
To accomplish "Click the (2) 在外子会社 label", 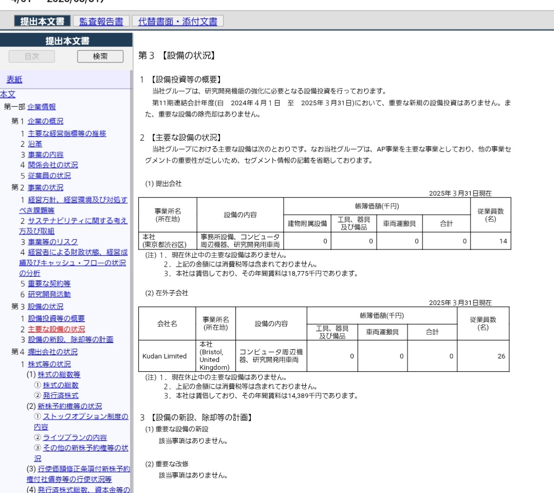I will tap(167, 293).
